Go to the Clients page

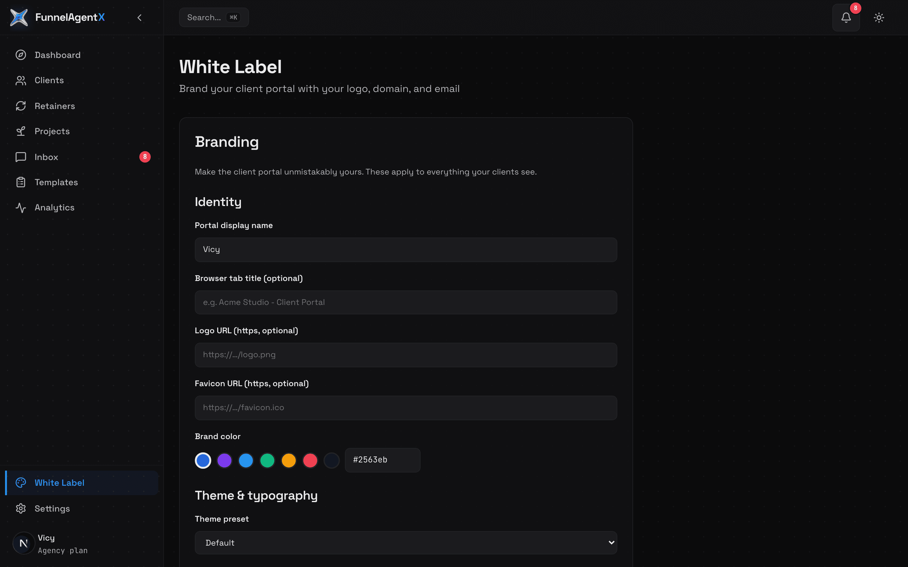[82, 80]
